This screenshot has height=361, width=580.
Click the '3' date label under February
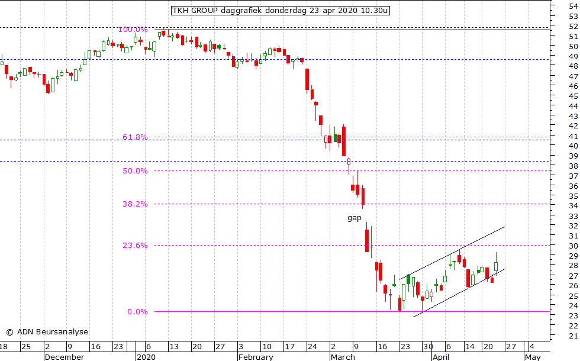(x=240, y=347)
